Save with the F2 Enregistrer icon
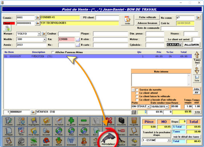 click(x=34, y=121)
